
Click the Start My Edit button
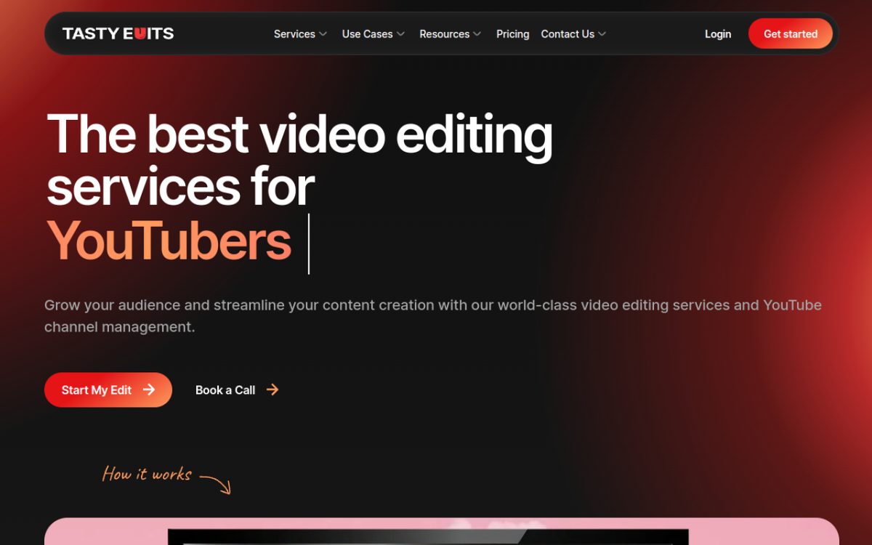pyautogui.click(x=108, y=390)
